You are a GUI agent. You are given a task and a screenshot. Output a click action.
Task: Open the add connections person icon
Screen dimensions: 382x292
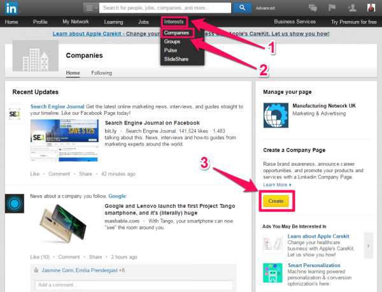click(x=352, y=8)
